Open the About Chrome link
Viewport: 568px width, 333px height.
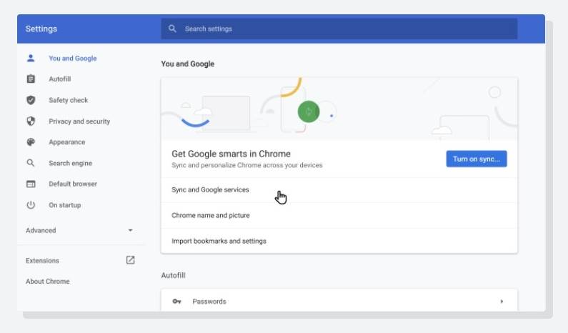(x=48, y=282)
